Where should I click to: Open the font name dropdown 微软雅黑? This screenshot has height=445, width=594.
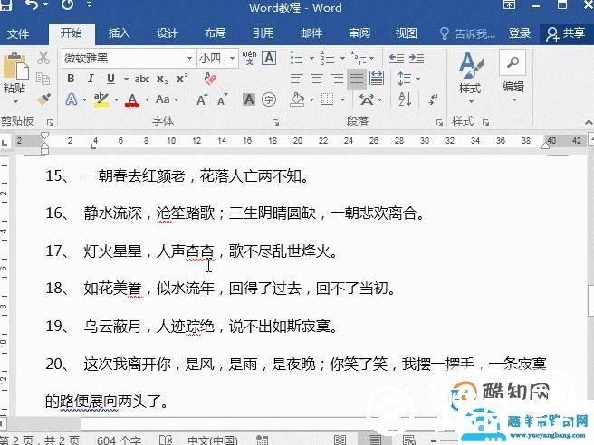(189, 58)
